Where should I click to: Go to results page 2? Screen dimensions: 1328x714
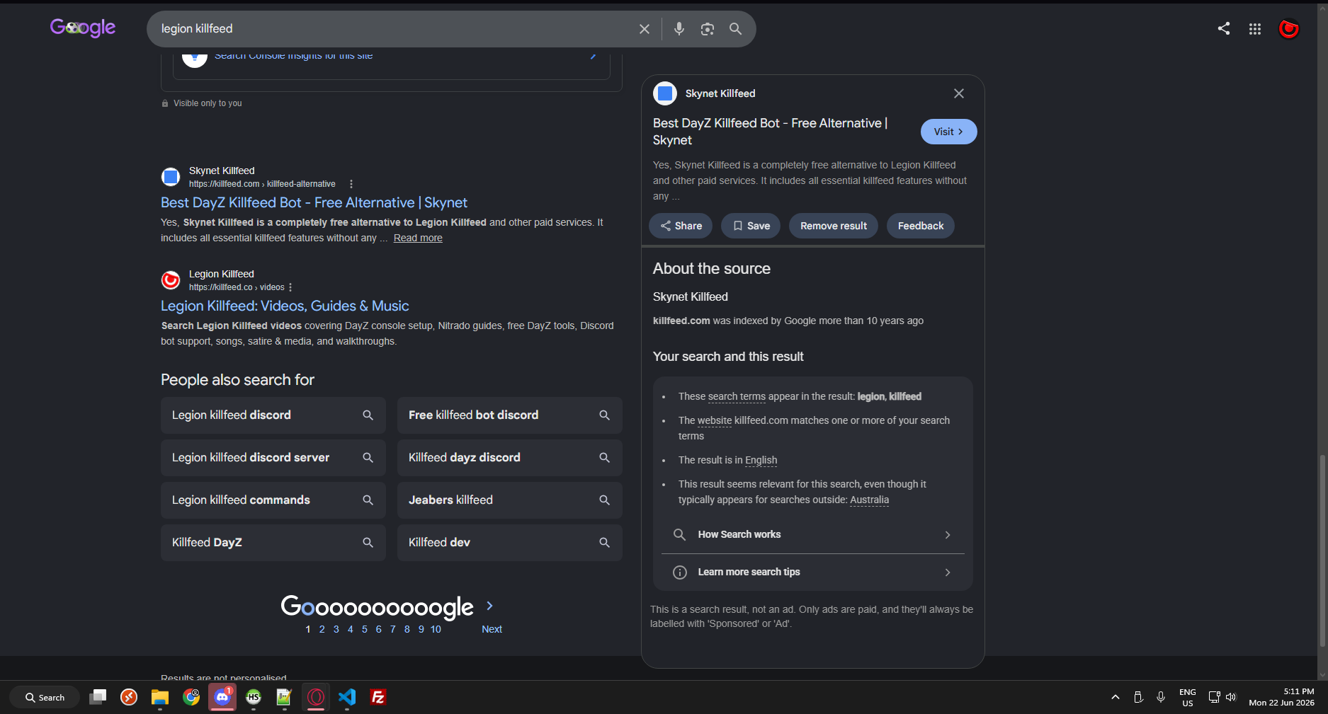pyautogui.click(x=322, y=629)
